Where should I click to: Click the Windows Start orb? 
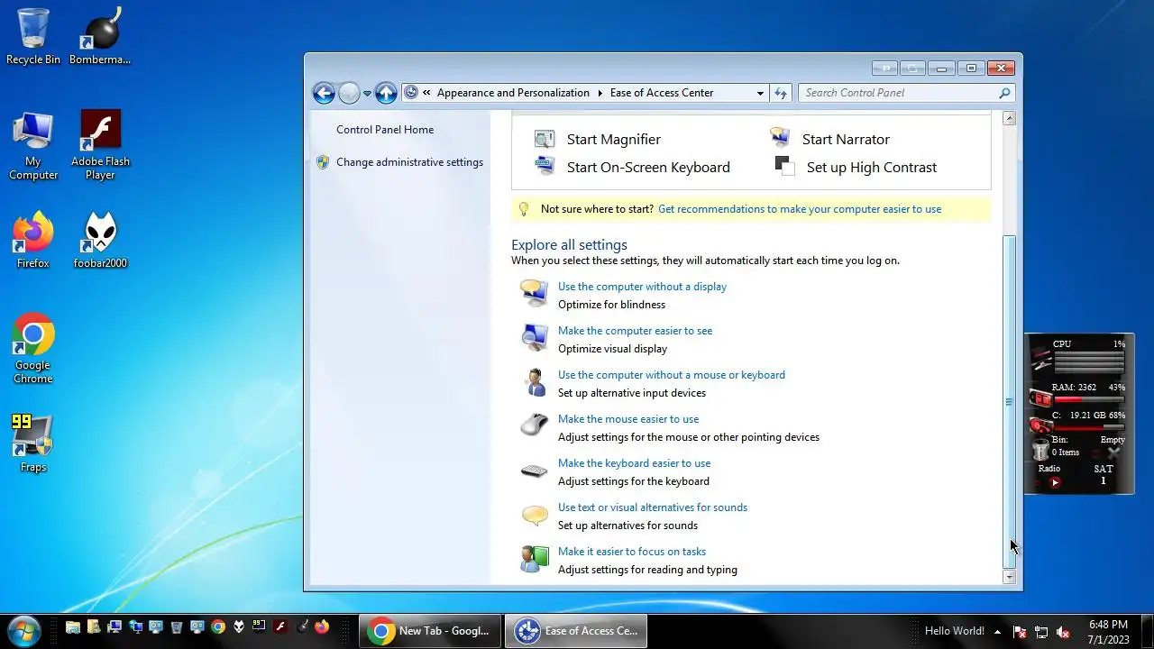[x=23, y=631]
